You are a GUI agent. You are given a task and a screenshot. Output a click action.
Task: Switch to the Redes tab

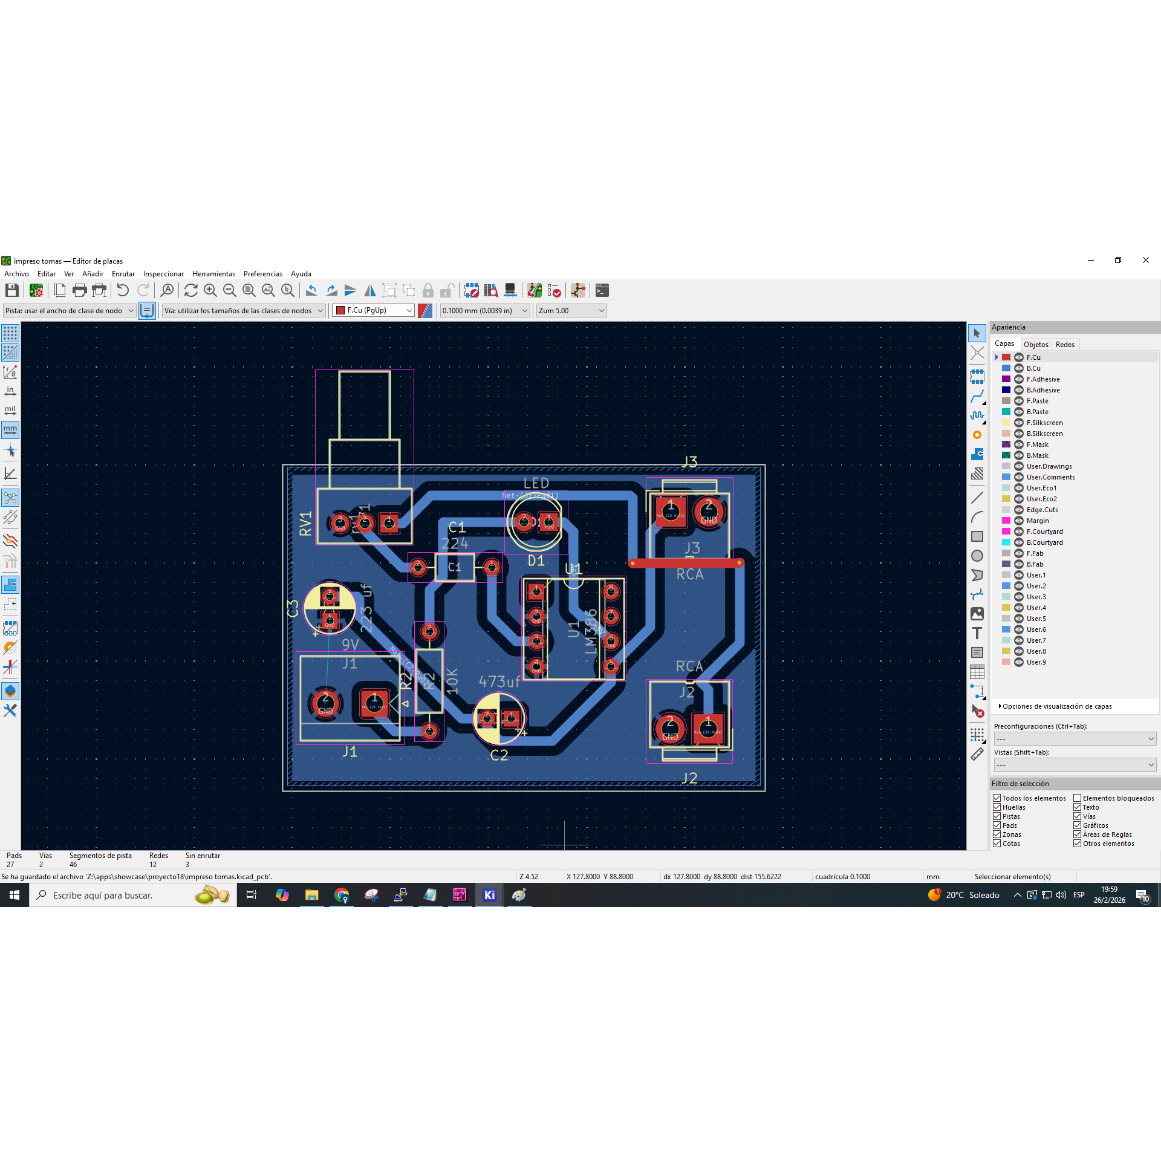coord(1065,345)
